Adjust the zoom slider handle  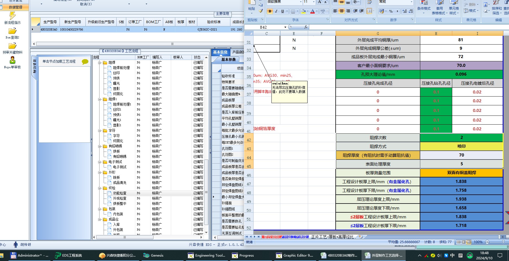(503, 242)
